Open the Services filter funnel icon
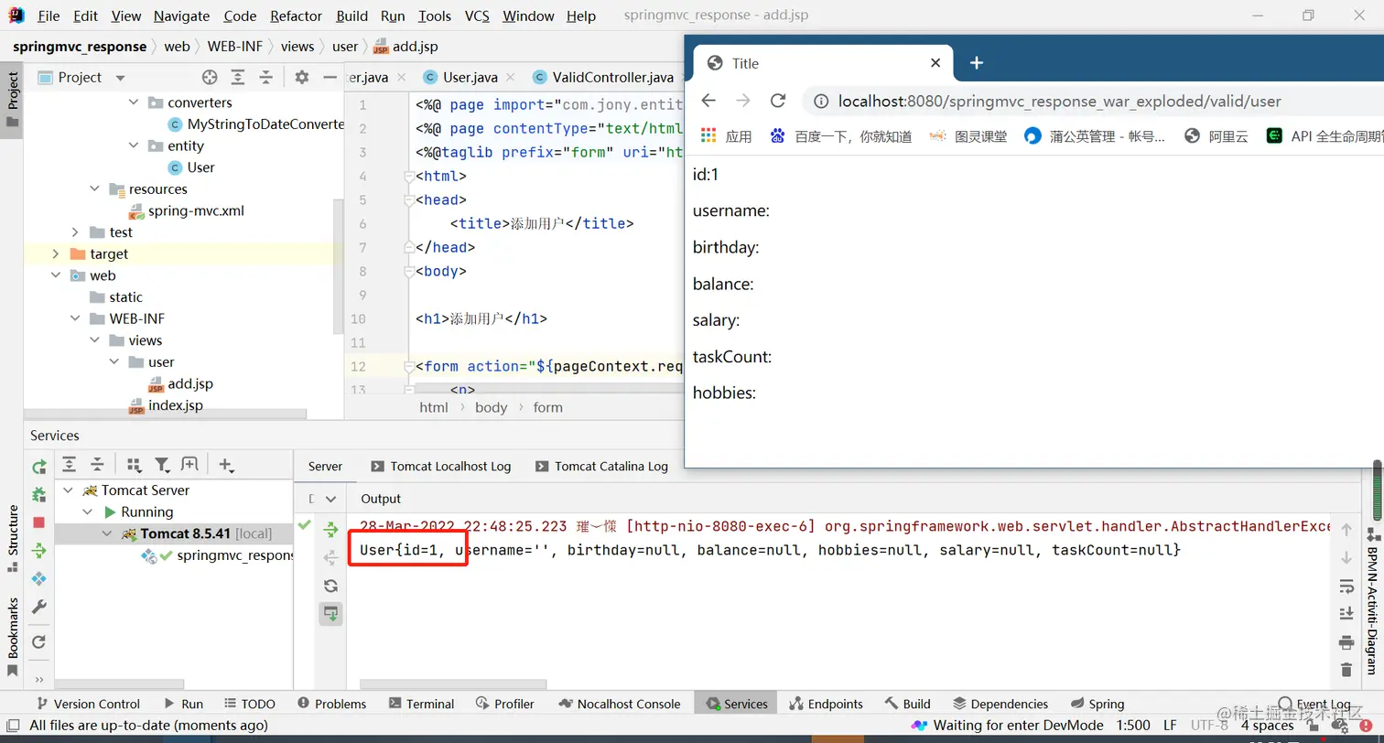 tap(162, 465)
